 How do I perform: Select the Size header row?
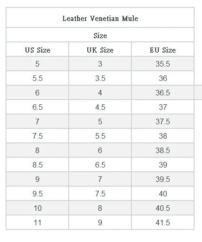[100, 35]
